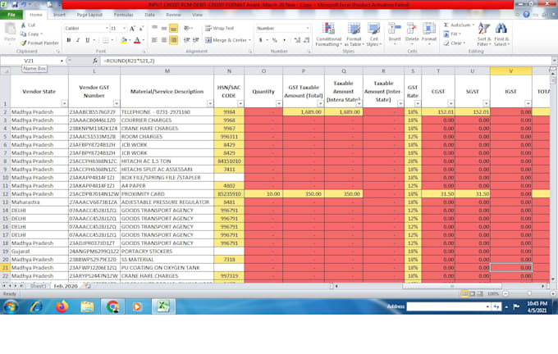This screenshot has width=558, height=354.
Task: Switch to the Review tab
Action: 174,15
